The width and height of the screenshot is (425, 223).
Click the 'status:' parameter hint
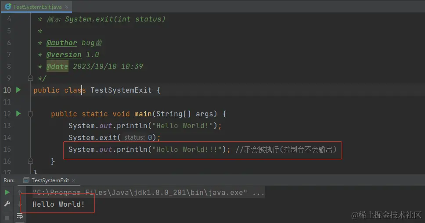click(x=134, y=138)
